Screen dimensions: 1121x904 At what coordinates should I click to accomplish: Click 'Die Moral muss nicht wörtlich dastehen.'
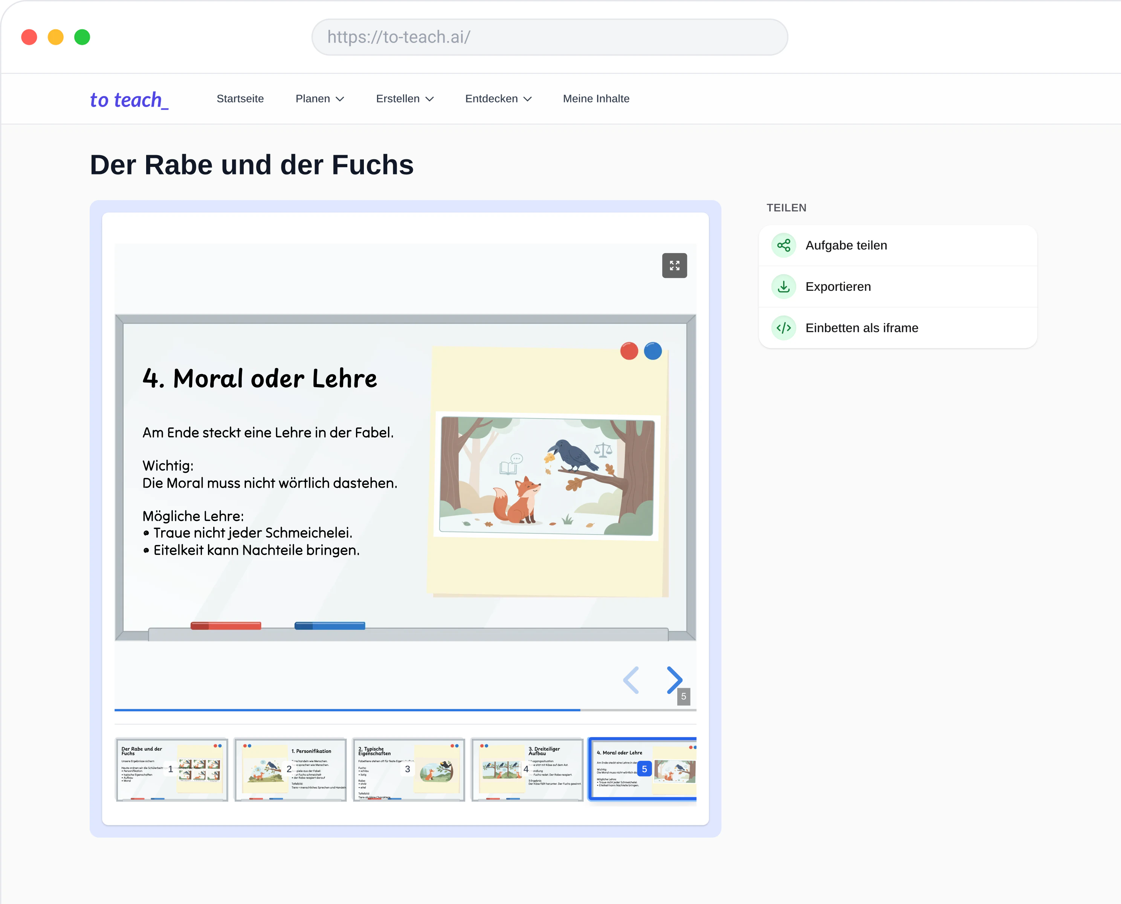point(270,483)
